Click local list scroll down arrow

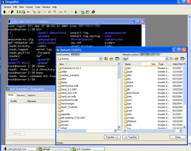coord(119,127)
